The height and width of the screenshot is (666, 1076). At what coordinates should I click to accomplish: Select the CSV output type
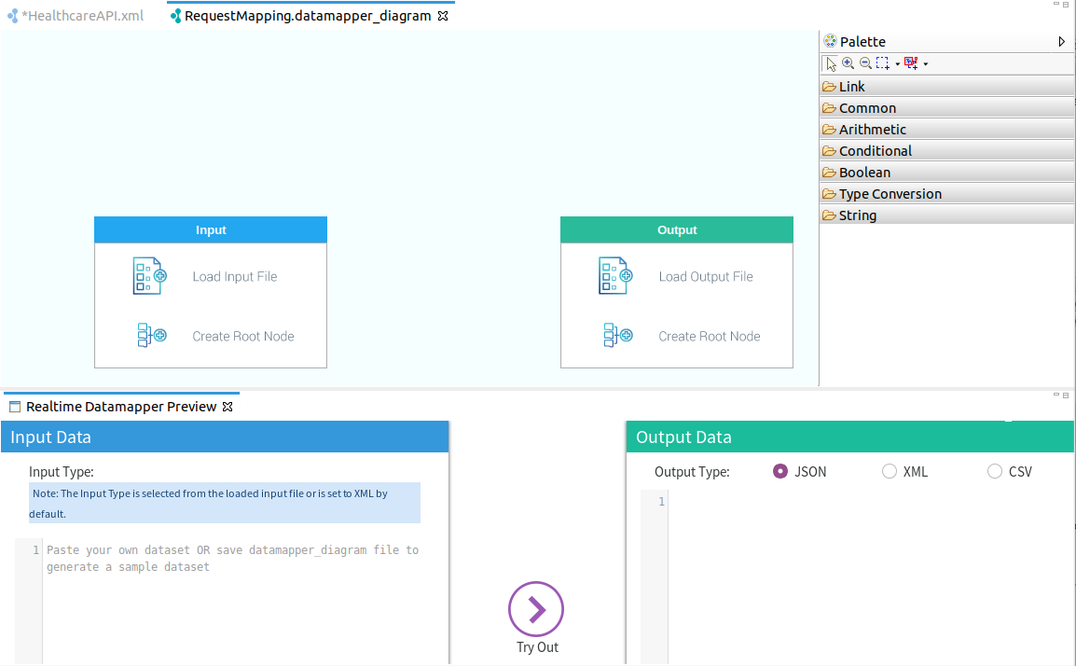click(994, 471)
